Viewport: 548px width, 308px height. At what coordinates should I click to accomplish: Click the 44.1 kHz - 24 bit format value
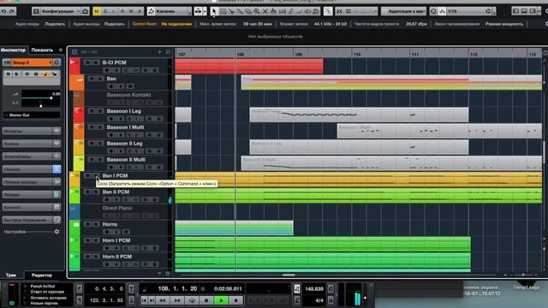[331, 24]
